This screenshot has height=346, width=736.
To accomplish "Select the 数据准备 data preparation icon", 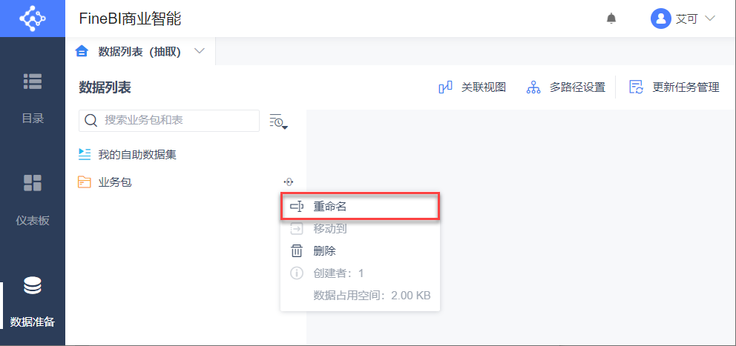I will point(33,286).
